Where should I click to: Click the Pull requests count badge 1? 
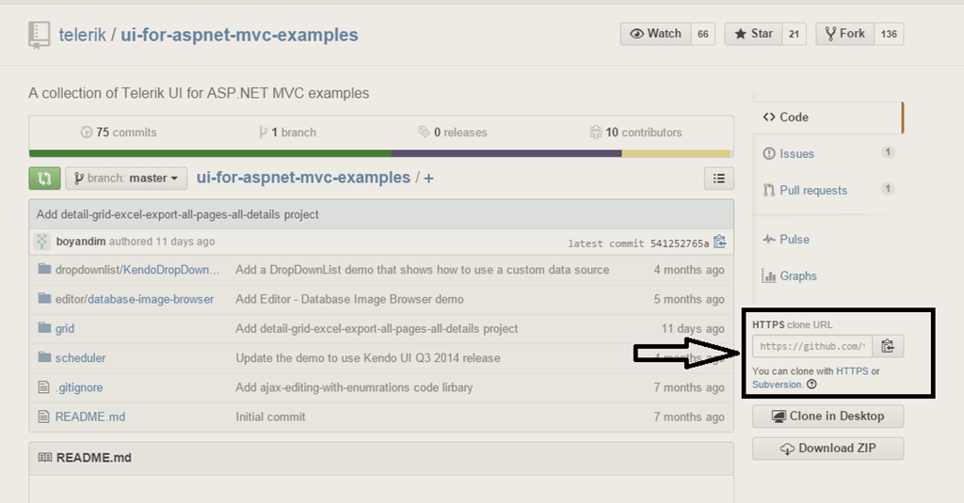(887, 189)
